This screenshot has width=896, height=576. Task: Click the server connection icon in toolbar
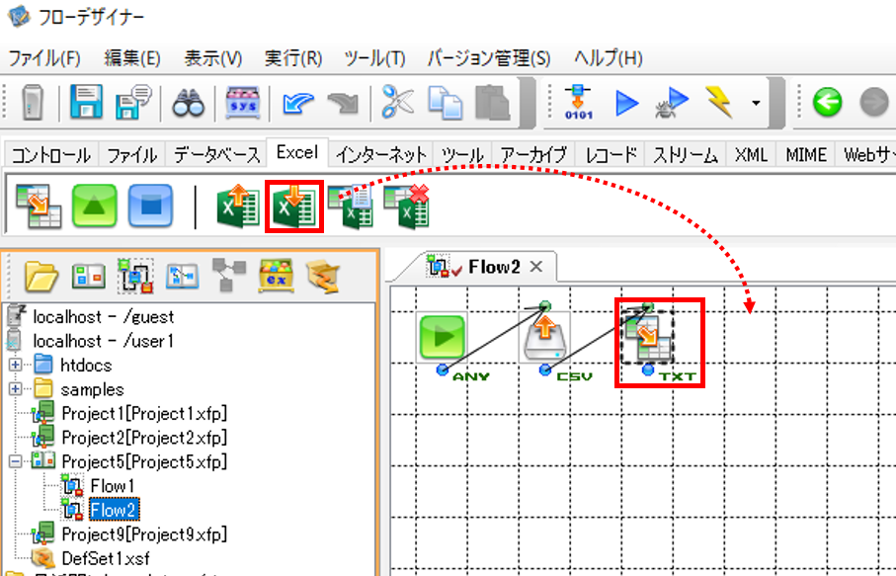point(33,103)
